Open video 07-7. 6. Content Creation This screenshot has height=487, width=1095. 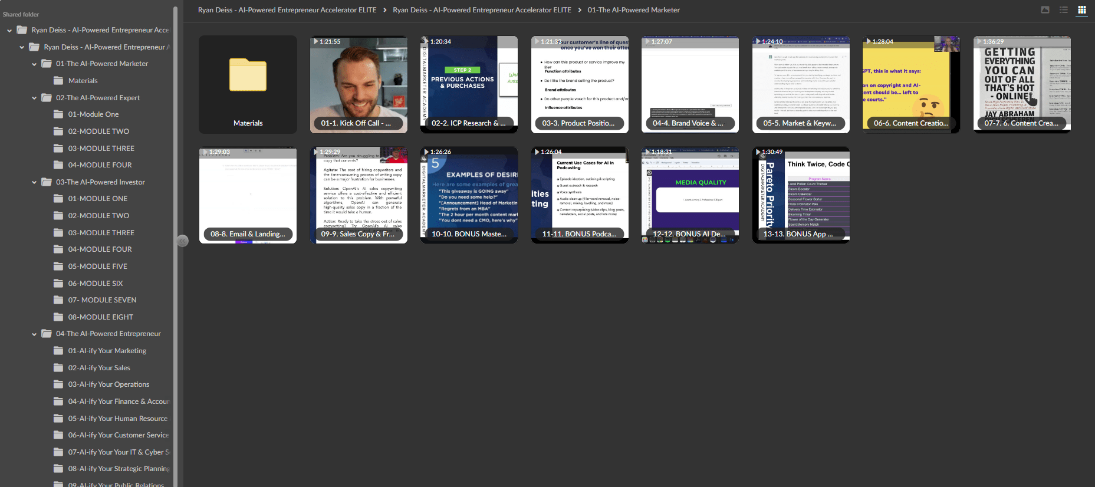1022,84
